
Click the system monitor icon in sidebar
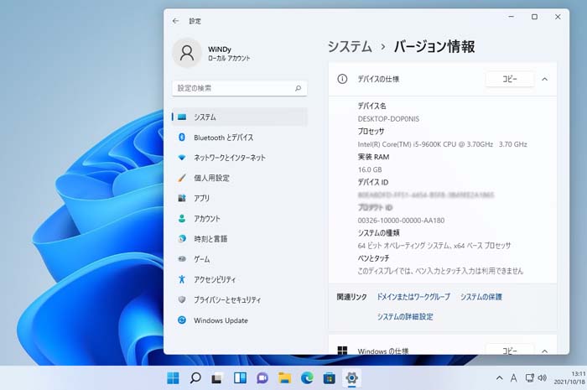(x=182, y=117)
